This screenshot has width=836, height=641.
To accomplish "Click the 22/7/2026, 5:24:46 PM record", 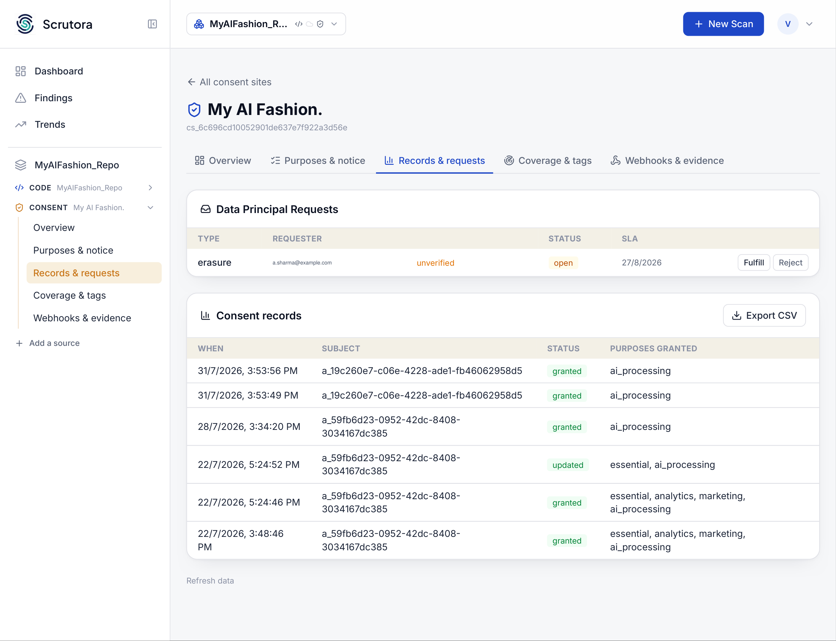I will (x=502, y=502).
